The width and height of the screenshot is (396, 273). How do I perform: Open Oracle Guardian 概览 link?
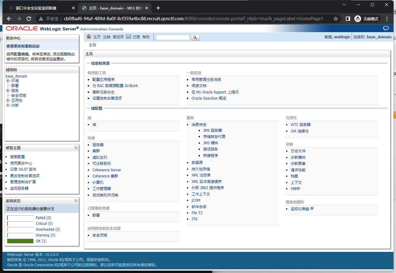click(209, 98)
